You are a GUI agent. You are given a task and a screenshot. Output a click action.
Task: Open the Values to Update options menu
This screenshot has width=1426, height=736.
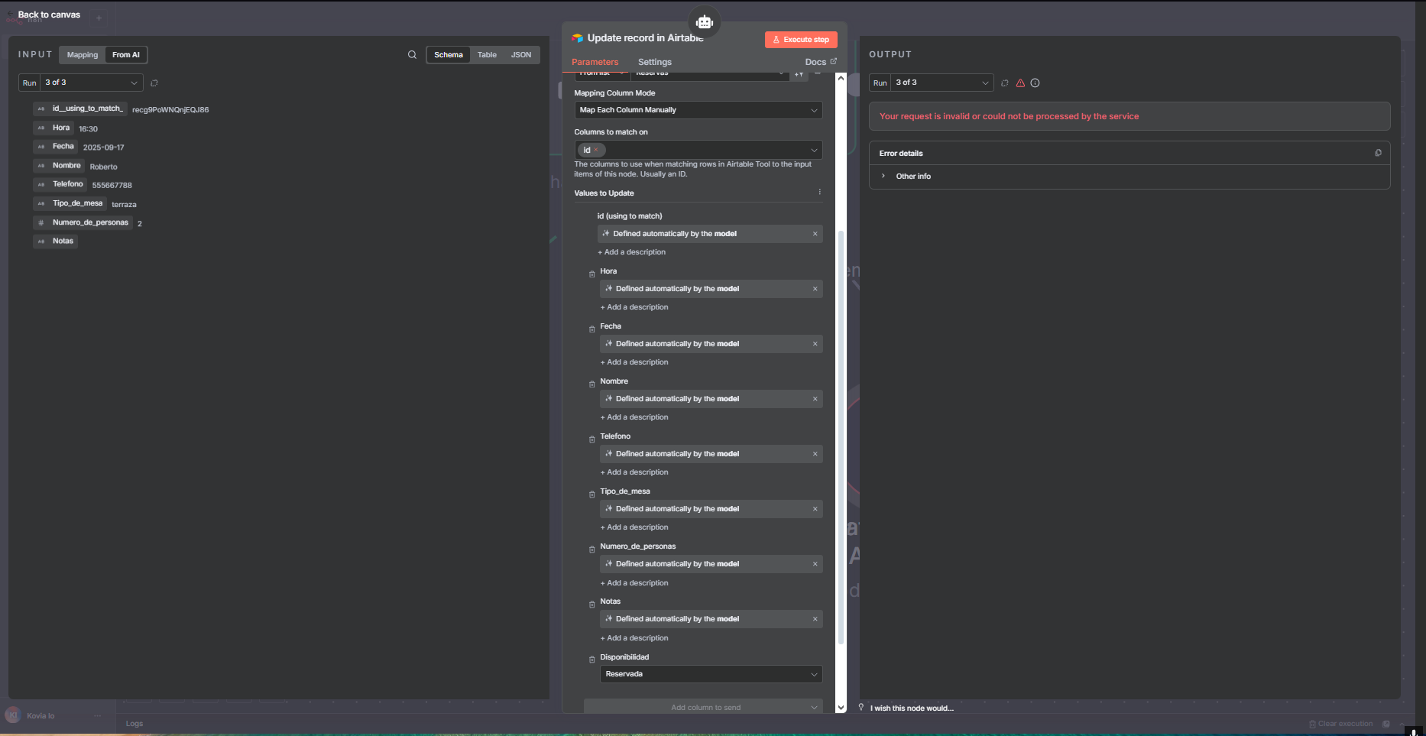(819, 193)
